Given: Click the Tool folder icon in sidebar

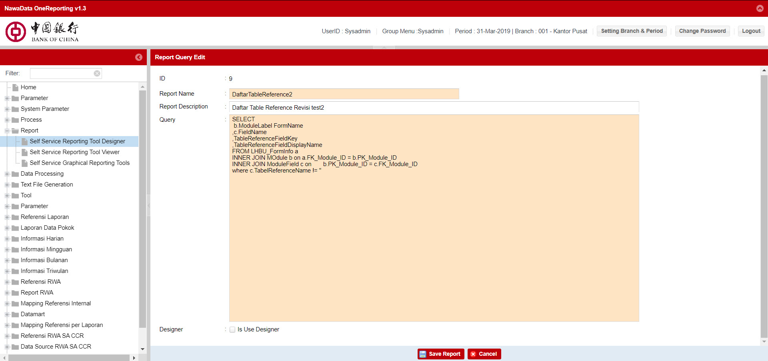Looking at the screenshot, I should pyautogui.click(x=16, y=195).
